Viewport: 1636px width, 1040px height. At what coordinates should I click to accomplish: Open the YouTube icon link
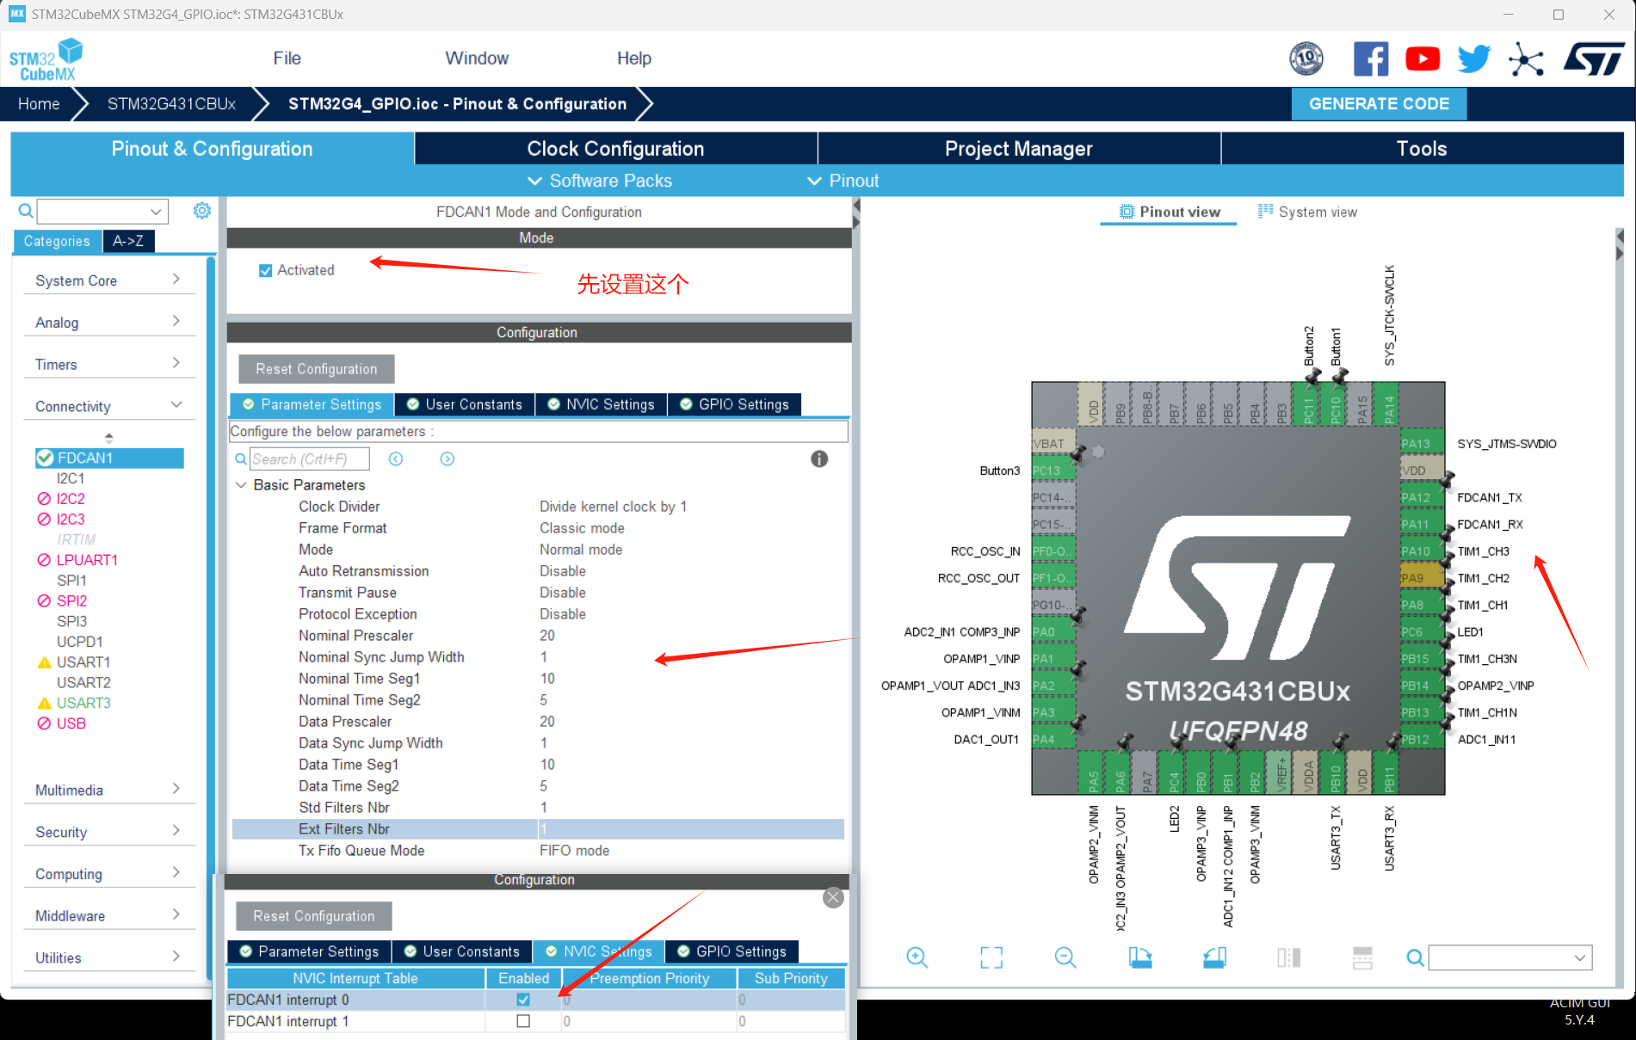click(1423, 58)
